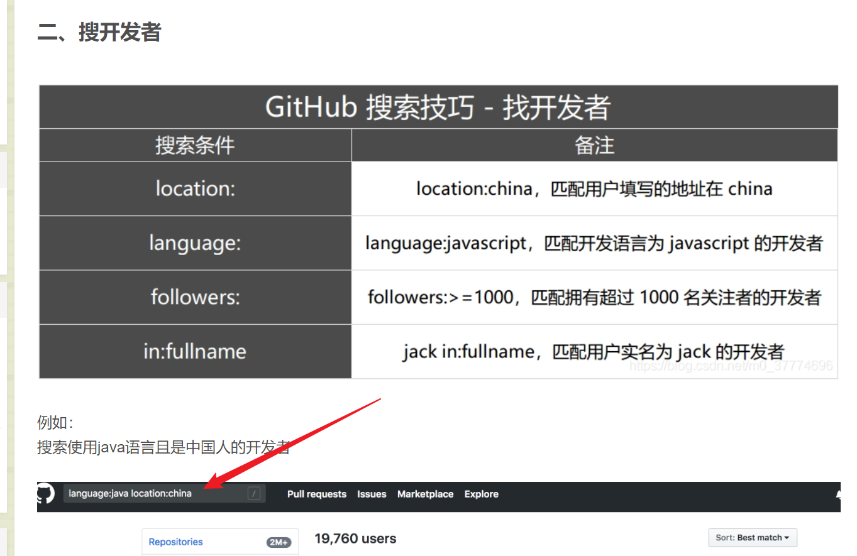This screenshot has width=857, height=556.
Task: Click the GitHub octocat logo icon
Action: click(46, 493)
